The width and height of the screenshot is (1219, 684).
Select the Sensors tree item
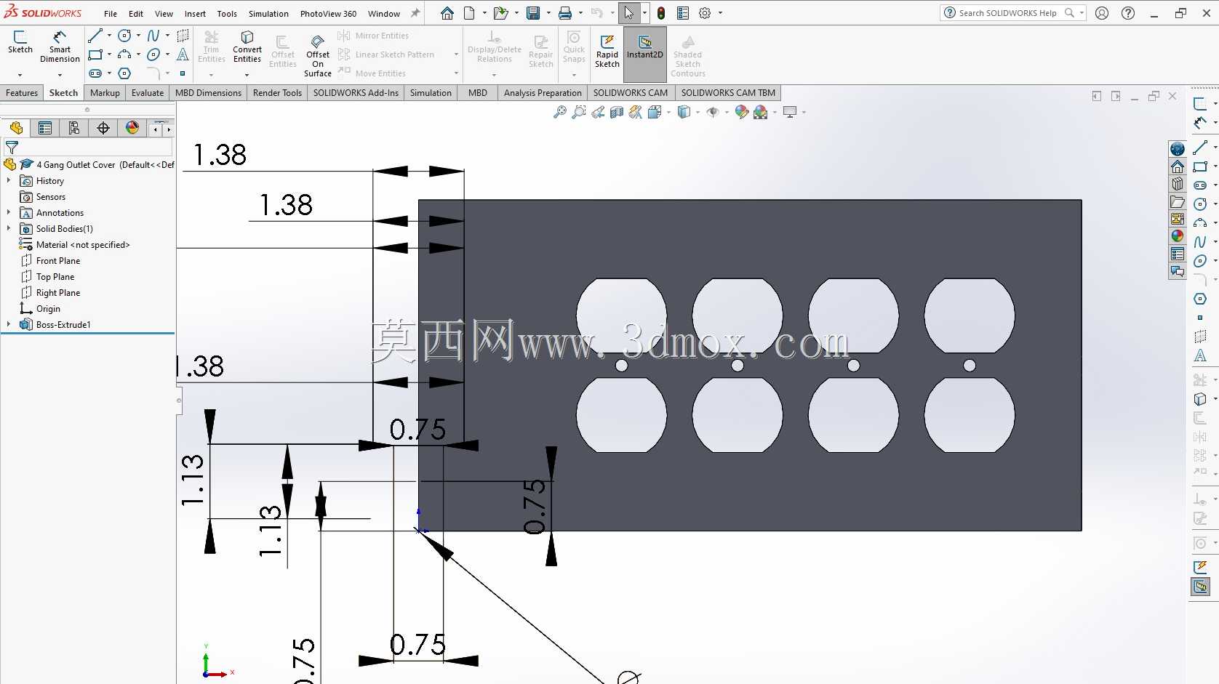pos(51,197)
